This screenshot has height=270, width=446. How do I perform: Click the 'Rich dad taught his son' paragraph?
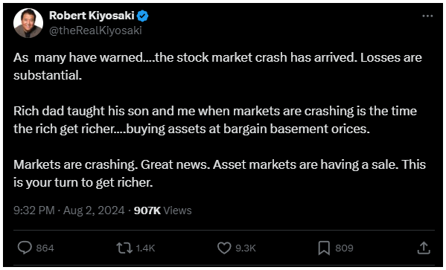click(215, 120)
